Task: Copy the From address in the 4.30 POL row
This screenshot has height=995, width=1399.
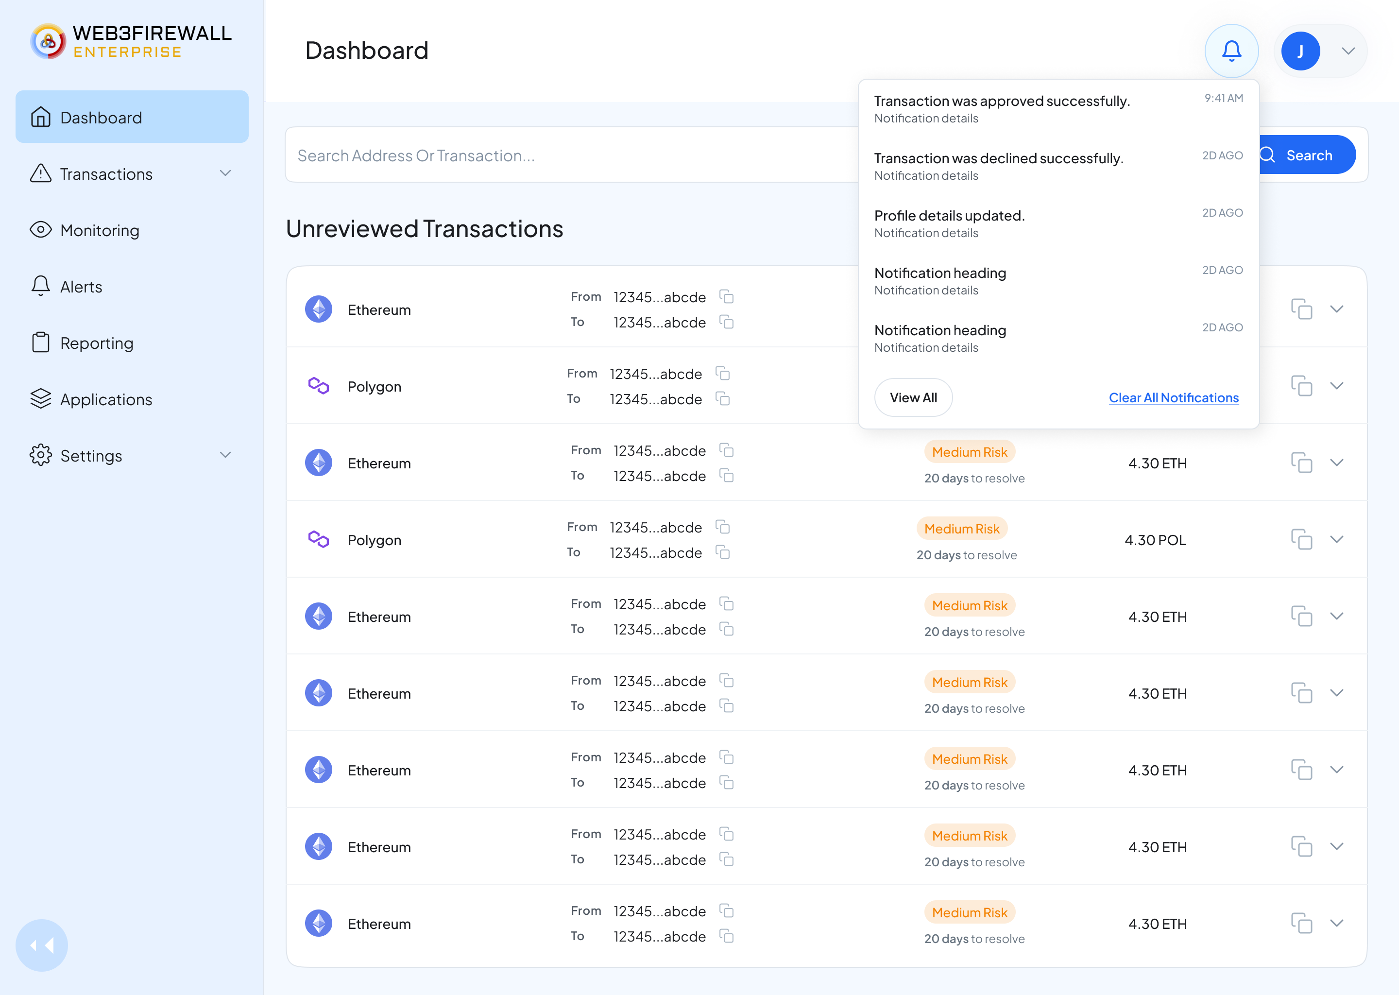Action: (x=723, y=528)
